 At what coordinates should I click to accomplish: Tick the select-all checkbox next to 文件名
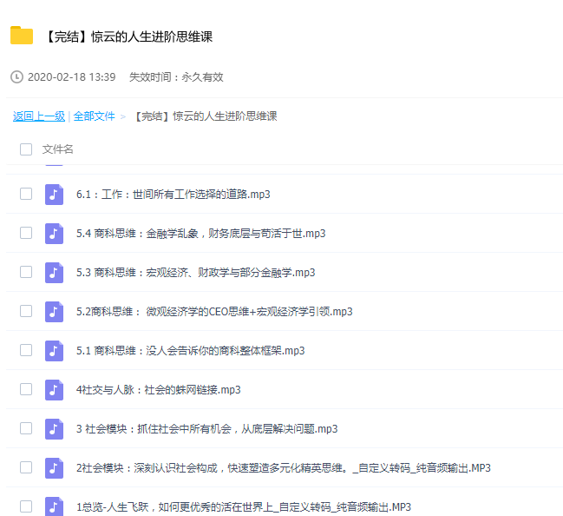pos(26,149)
